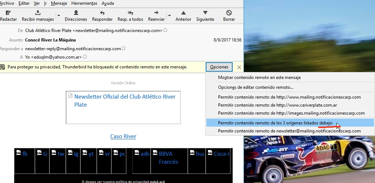This screenshot has height=183, width=375.
Task: Open the Ver menu
Action: tap(37, 3)
